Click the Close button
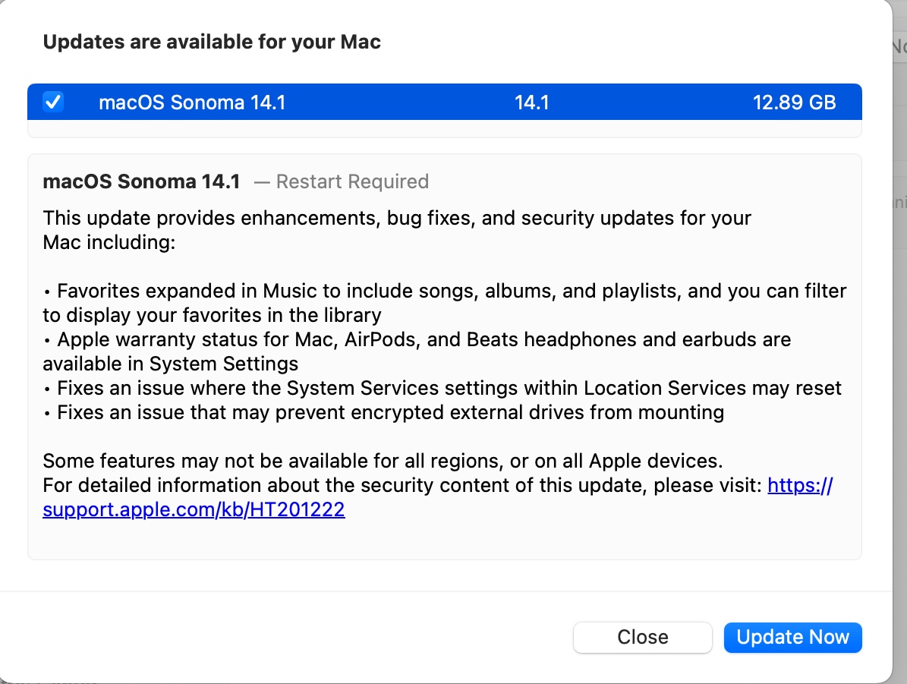The height and width of the screenshot is (684, 907). [x=642, y=637]
